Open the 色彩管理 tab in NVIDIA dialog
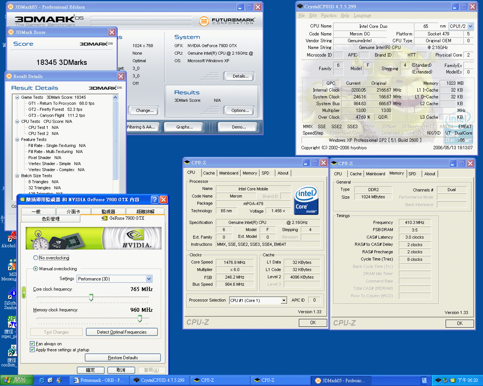This screenshot has height=386, width=483. [51, 219]
